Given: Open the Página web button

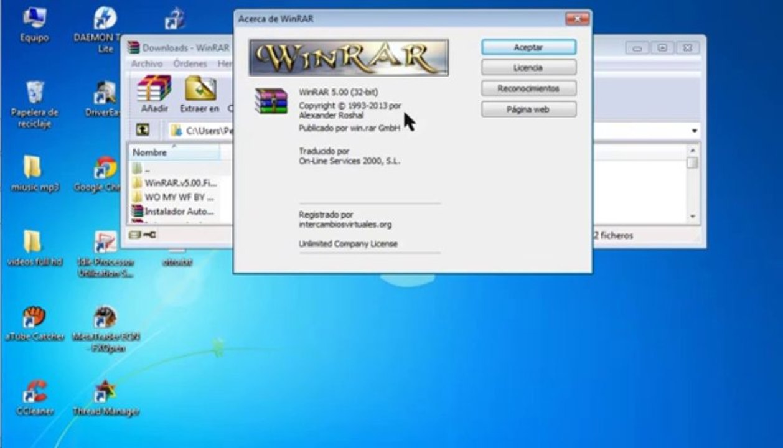Looking at the screenshot, I should (528, 110).
